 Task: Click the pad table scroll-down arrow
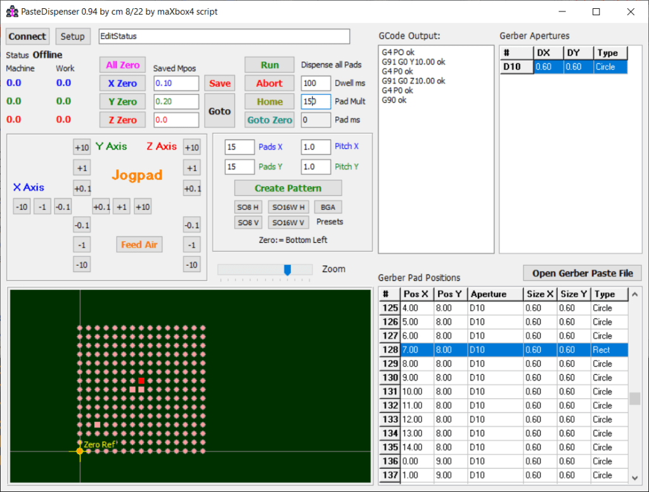(634, 477)
